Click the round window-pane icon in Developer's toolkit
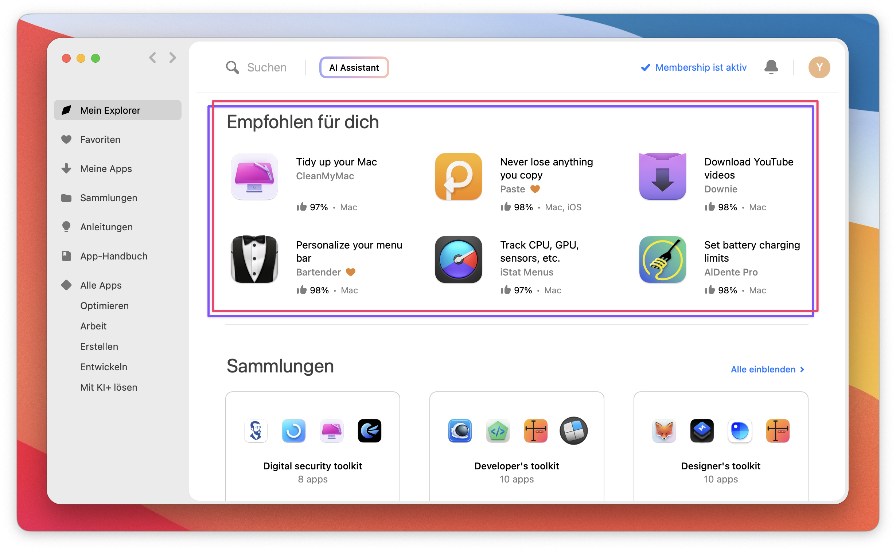The image size is (896, 551). [574, 431]
